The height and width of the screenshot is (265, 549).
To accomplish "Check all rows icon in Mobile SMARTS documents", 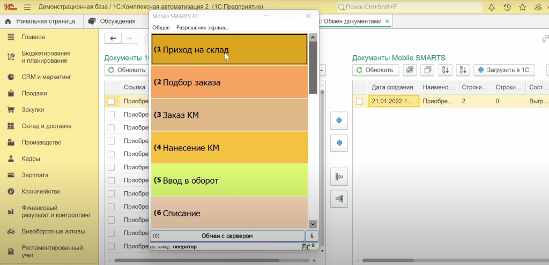I will [409, 70].
